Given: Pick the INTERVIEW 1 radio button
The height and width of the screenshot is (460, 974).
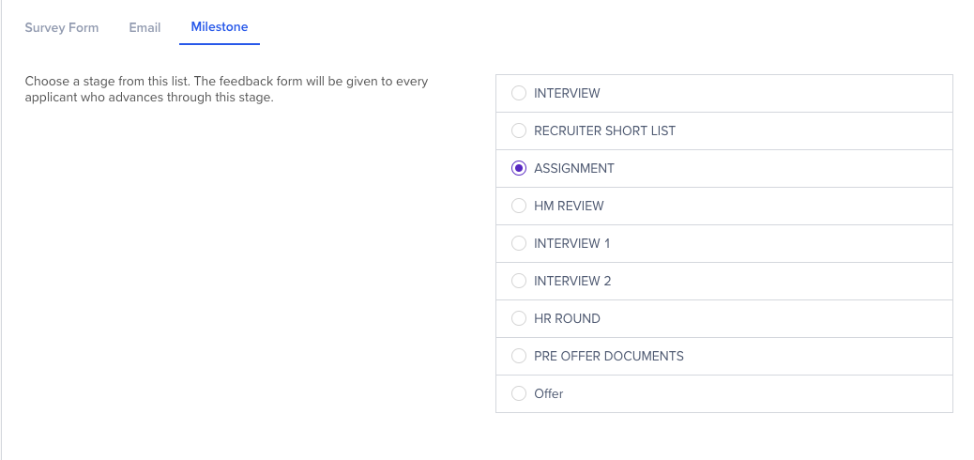Looking at the screenshot, I should point(519,243).
